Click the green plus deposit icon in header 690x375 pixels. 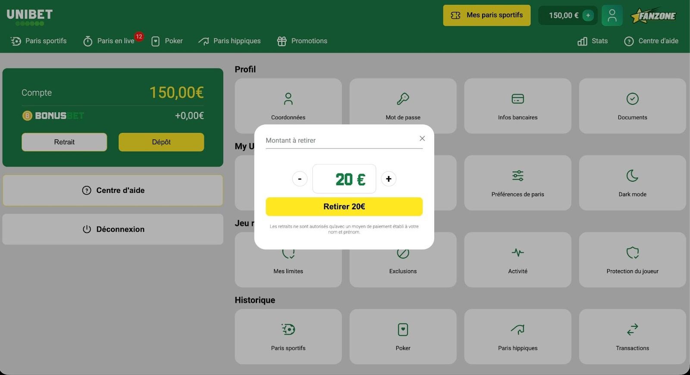click(x=588, y=16)
